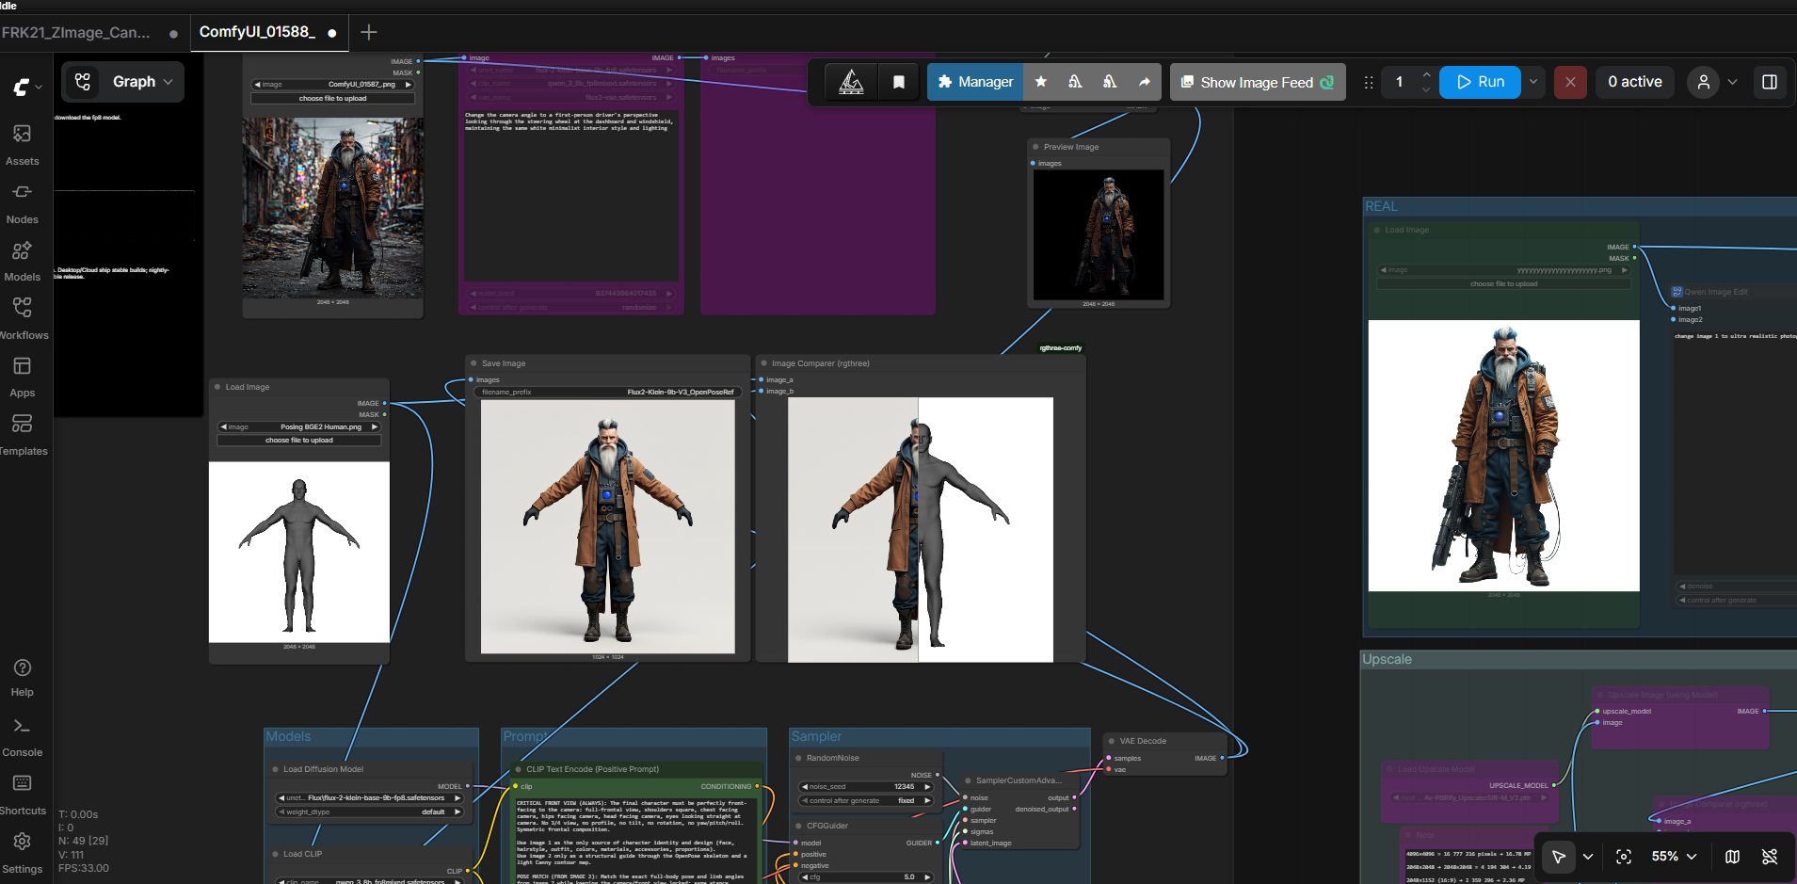Collapse the Save Image node
The image size is (1797, 884).
click(x=473, y=363)
